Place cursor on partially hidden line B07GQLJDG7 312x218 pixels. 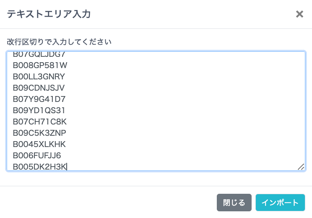39,55
